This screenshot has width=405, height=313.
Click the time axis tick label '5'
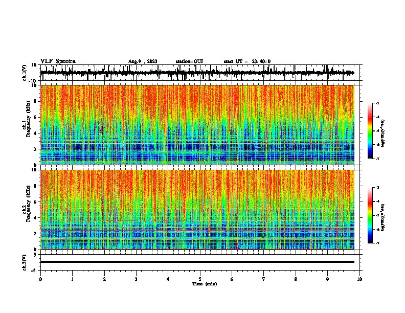pos(200,279)
